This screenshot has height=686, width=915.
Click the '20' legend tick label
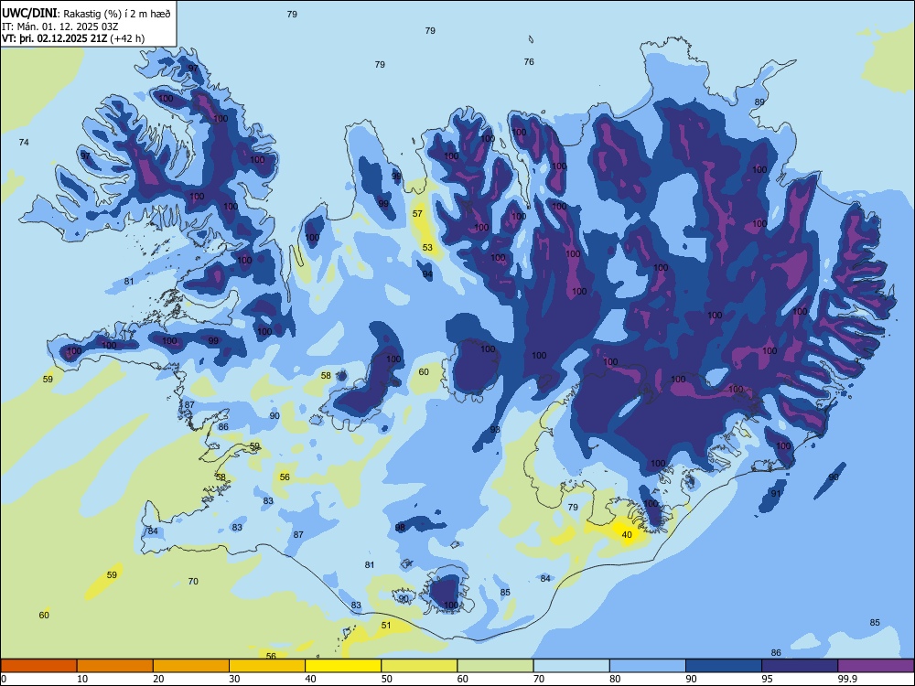coord(158,679)
